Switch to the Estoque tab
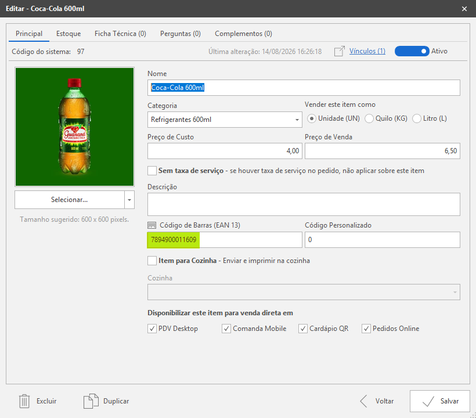The height and width of the screenshot is (418, 476). tap(68, 34)
